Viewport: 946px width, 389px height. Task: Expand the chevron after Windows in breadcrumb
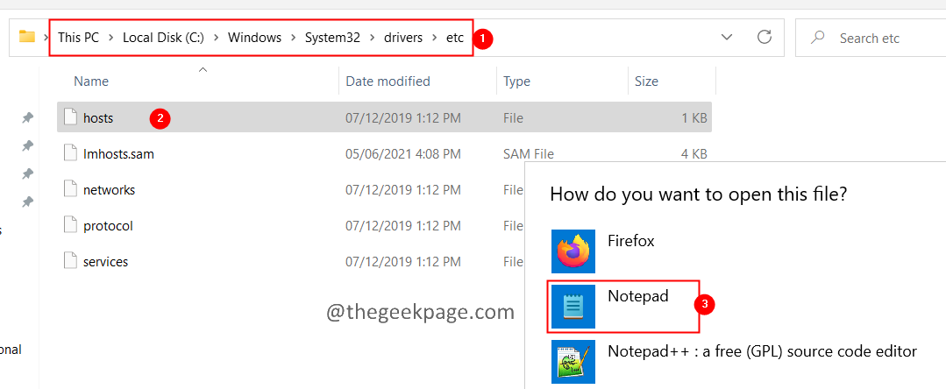[293, 38]
